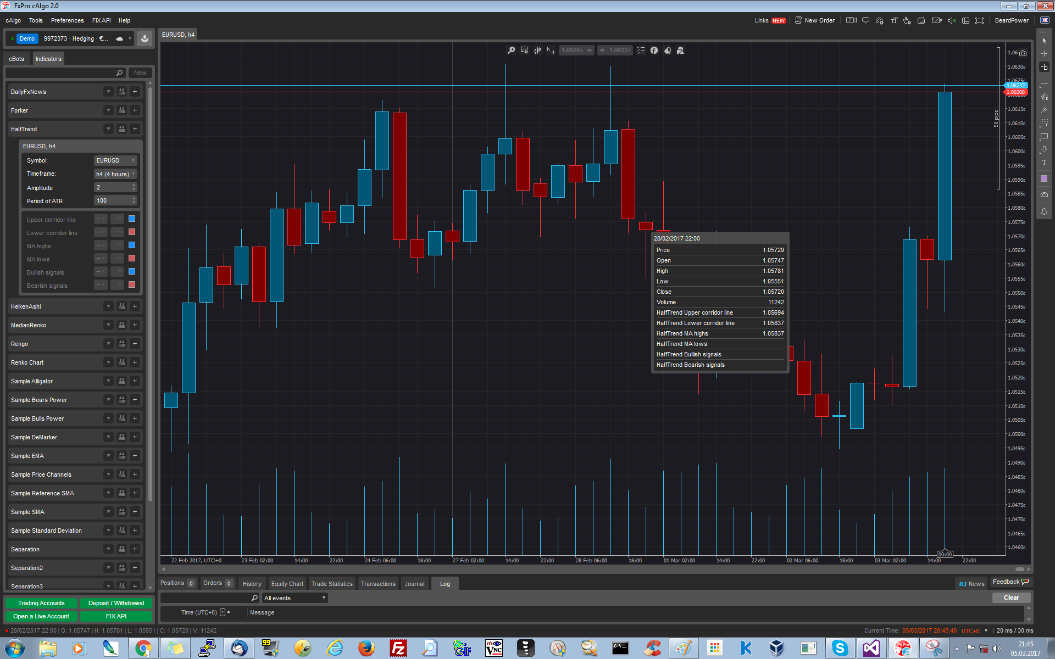Expand options arrow for Renko Chart

pyautogui.click(x=108, y=362)
